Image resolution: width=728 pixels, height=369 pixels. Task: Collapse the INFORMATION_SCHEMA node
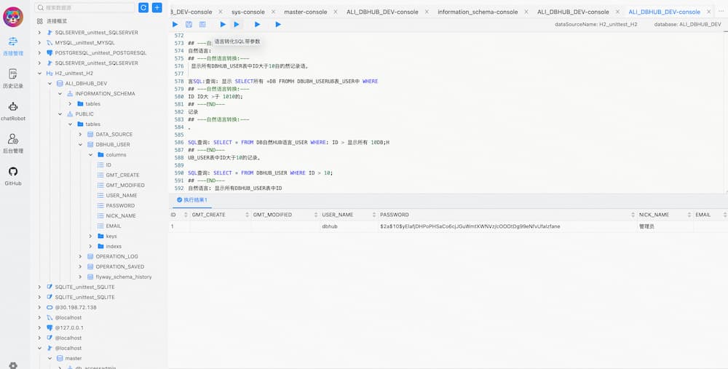(x=60, y=94)
